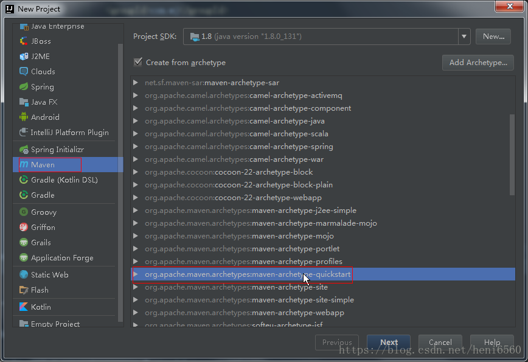Click the Spring green leaf icon
The height and width of the screenshot is (362, 528).
click(24, 86)
